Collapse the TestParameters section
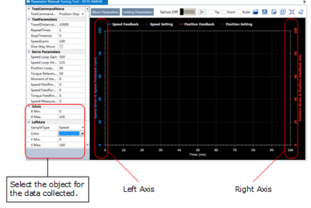Image resolution: width=311 pixels, height=208 pixels. pos(29,20)
